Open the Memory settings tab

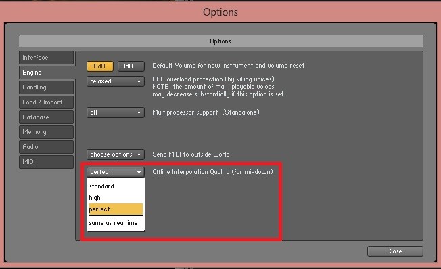(x=47, y=132)
